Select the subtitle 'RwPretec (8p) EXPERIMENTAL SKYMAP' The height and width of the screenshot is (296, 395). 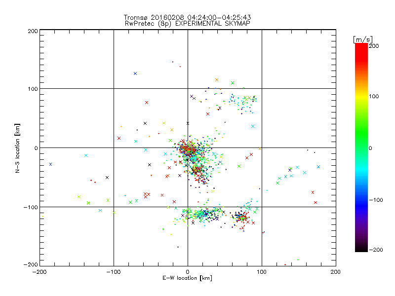188,24
